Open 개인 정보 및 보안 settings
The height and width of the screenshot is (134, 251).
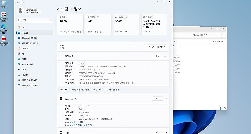35,80
